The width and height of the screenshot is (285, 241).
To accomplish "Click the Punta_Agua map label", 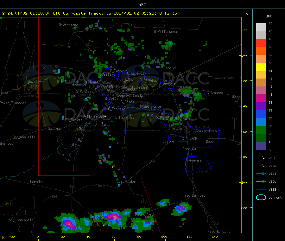I will coord(144,215).
